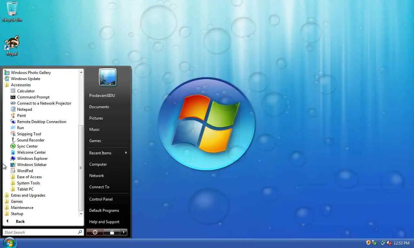Screen dimensions: 414x248
Task: Launch Command Prompt icon
Action: (x=13, y=97)
